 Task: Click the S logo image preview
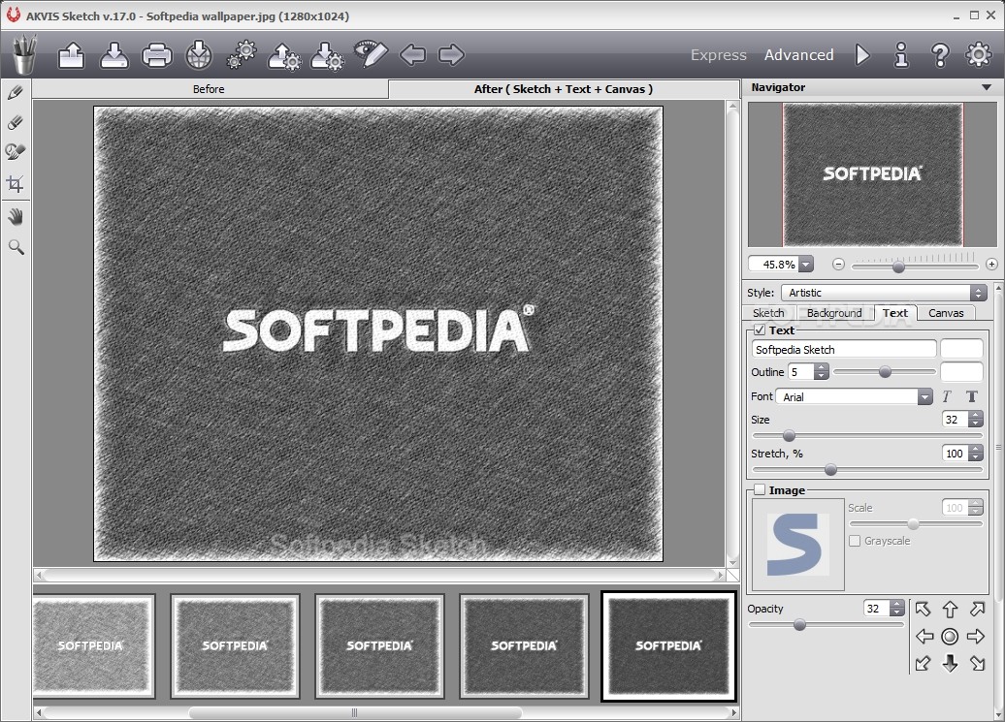pos(798,545)
